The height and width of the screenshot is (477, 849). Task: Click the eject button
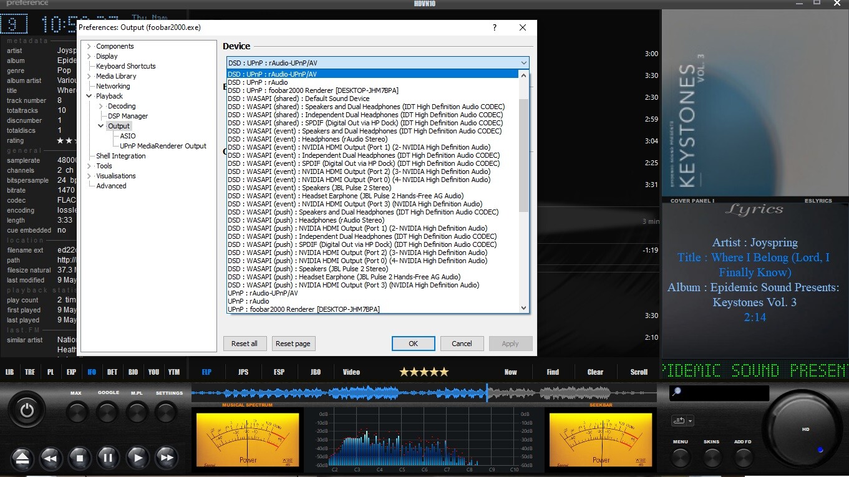coord(22,458)
